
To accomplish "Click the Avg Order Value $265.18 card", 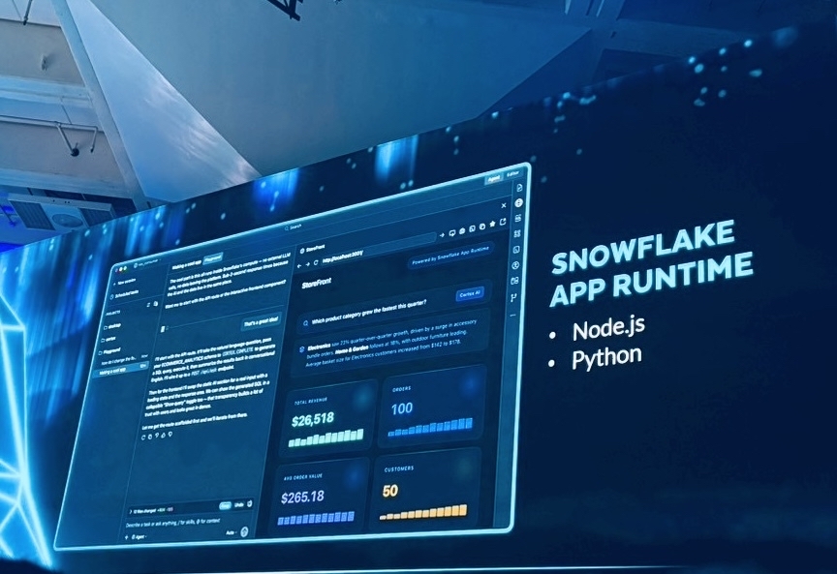I will pyautogui.click(x=322, y=497).
